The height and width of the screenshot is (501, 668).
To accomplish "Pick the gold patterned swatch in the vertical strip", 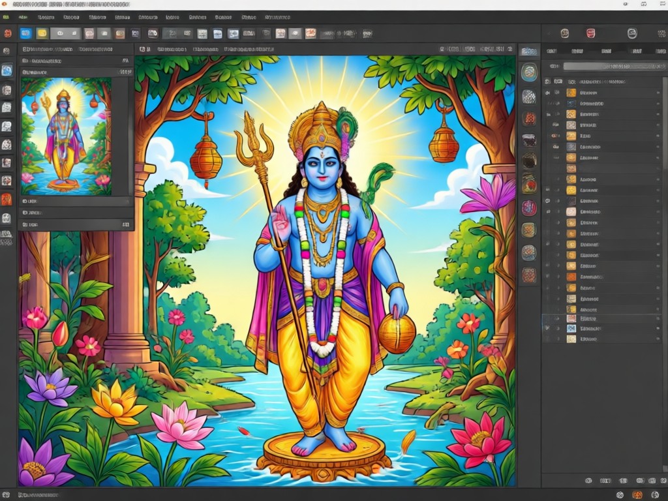I will point(528,230).
